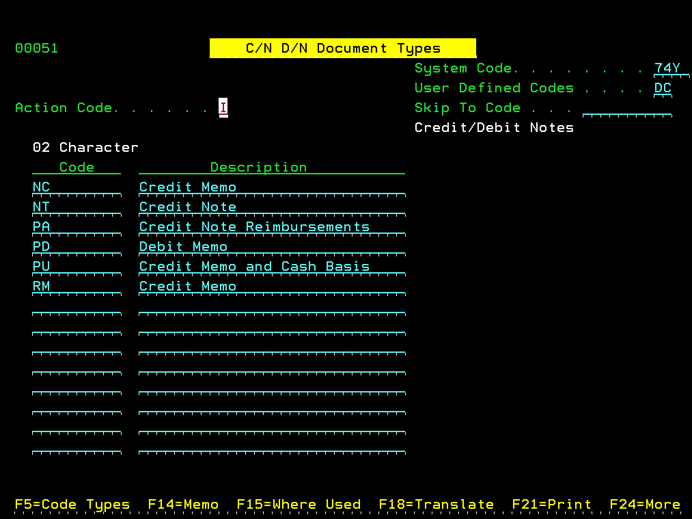Click the Skip To Code input field
Viewport: 692px width, 519px height.
pos(627,108)
